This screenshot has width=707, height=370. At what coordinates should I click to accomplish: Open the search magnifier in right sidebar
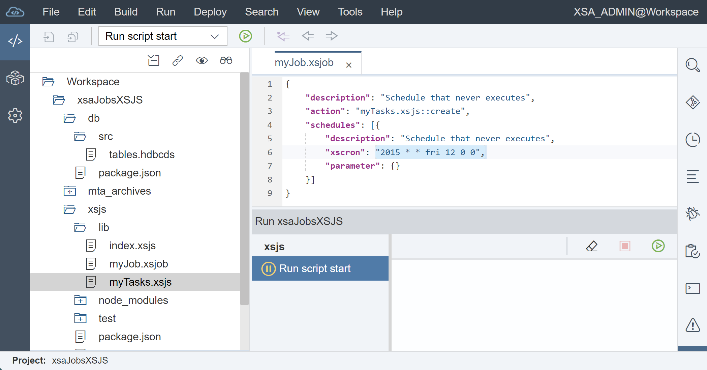tap(693, 65)
